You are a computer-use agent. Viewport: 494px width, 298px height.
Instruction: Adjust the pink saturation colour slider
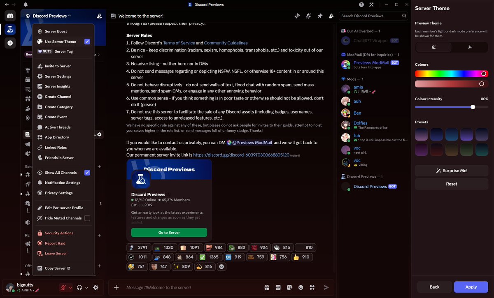pyautogui.click(x=452, y=84)
